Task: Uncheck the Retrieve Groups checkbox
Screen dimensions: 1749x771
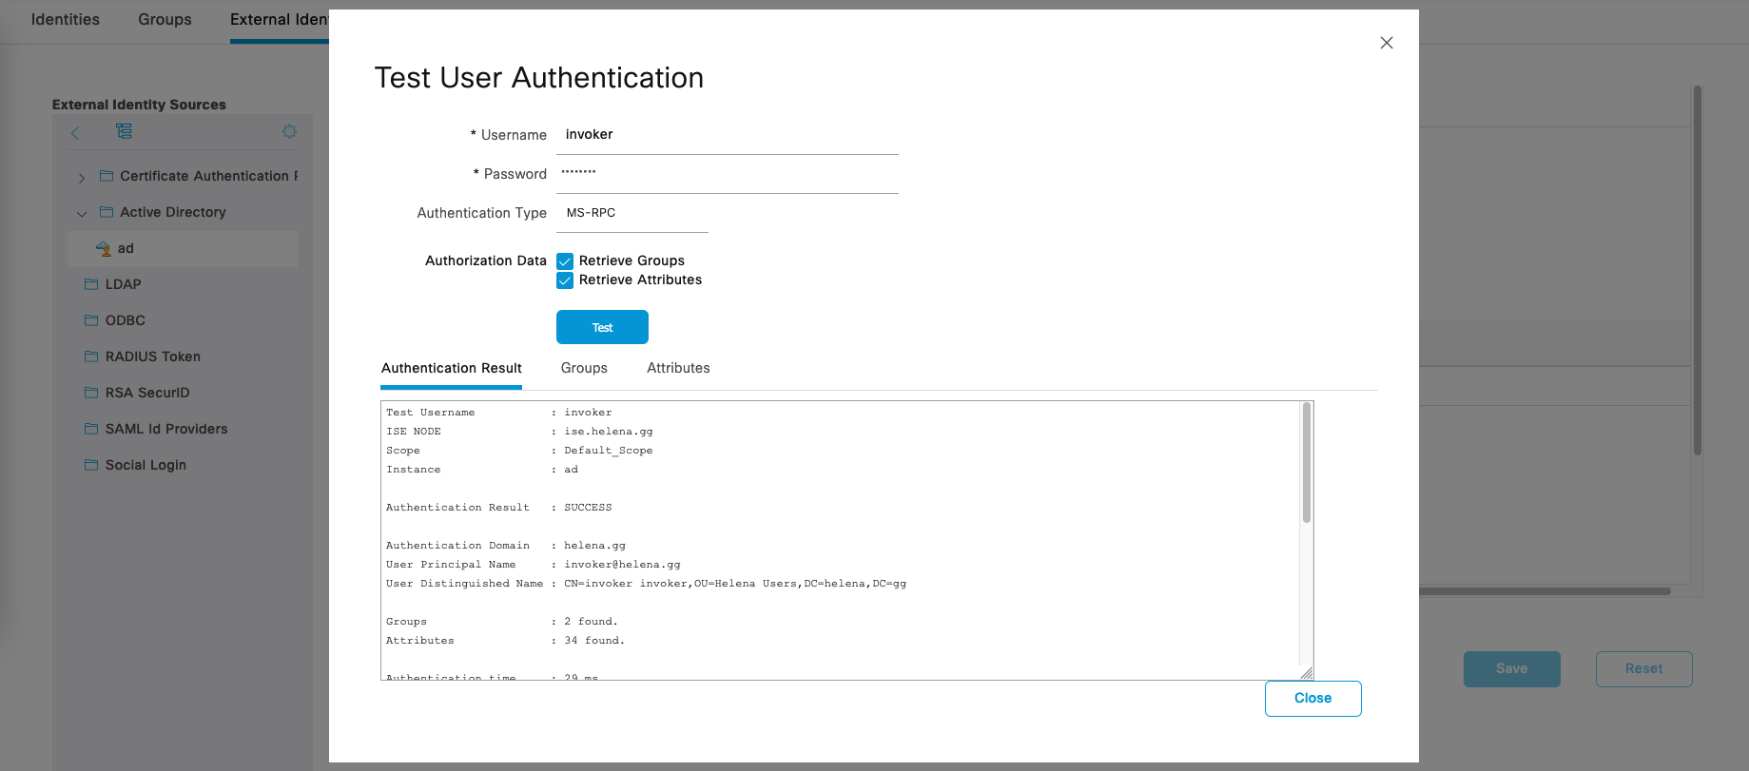Action: pos(565,261)
